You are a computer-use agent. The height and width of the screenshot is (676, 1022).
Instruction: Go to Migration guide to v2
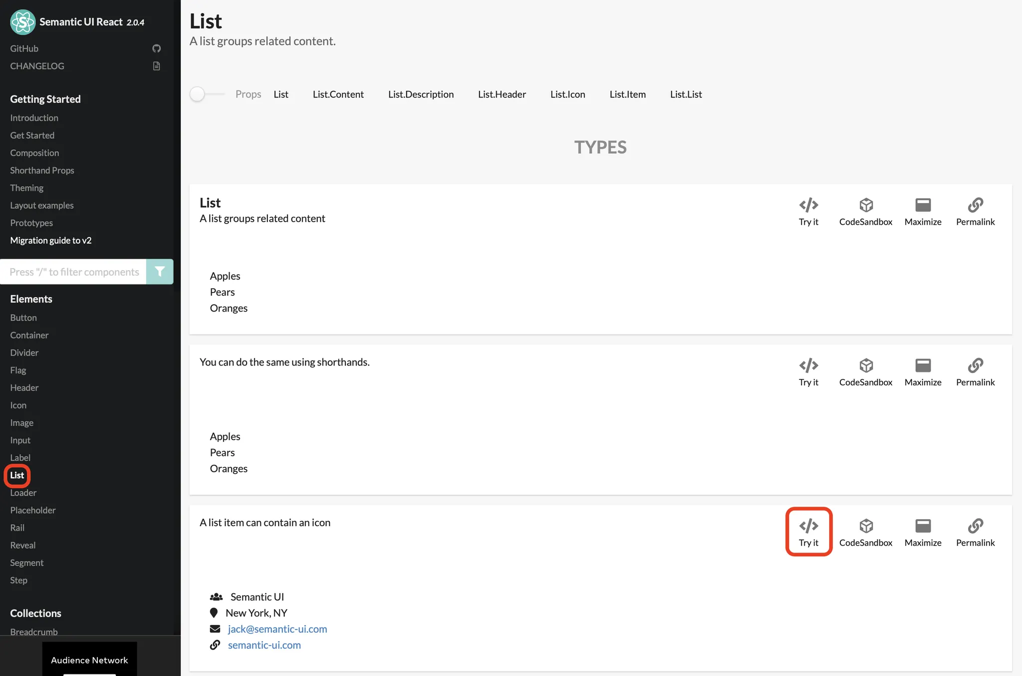pyautogui.click(x=51, y=240)
